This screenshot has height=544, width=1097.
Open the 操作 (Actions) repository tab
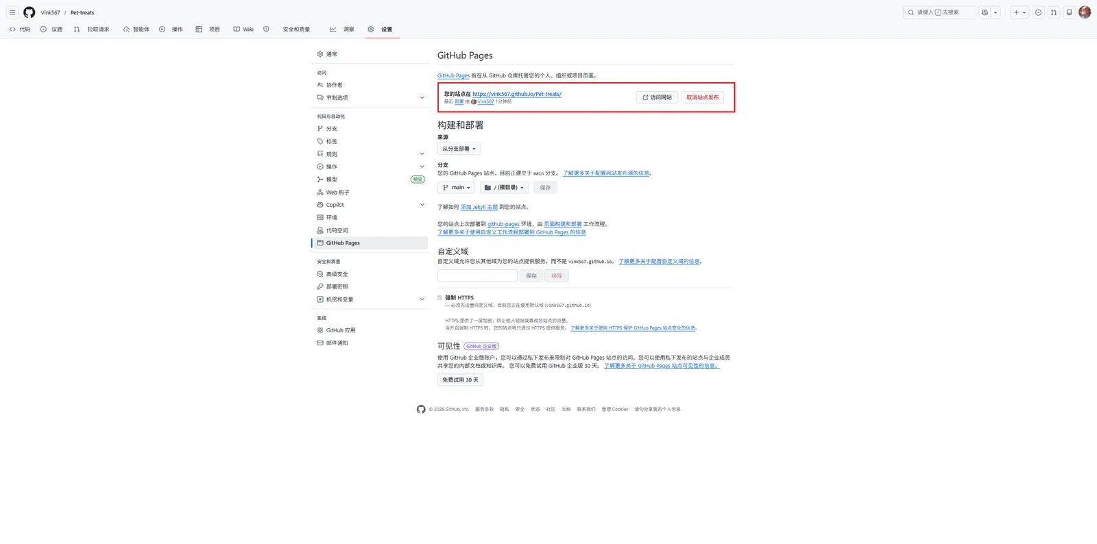point(171,29)
